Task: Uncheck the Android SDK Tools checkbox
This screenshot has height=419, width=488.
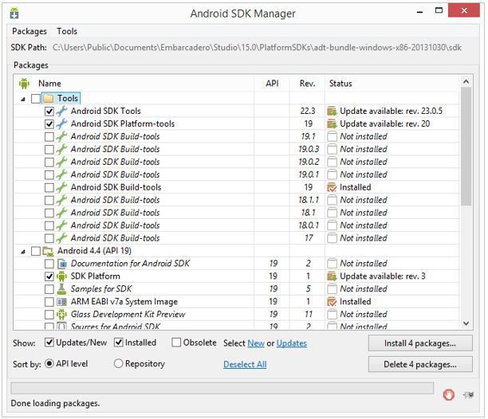Action: coord(49,112)
